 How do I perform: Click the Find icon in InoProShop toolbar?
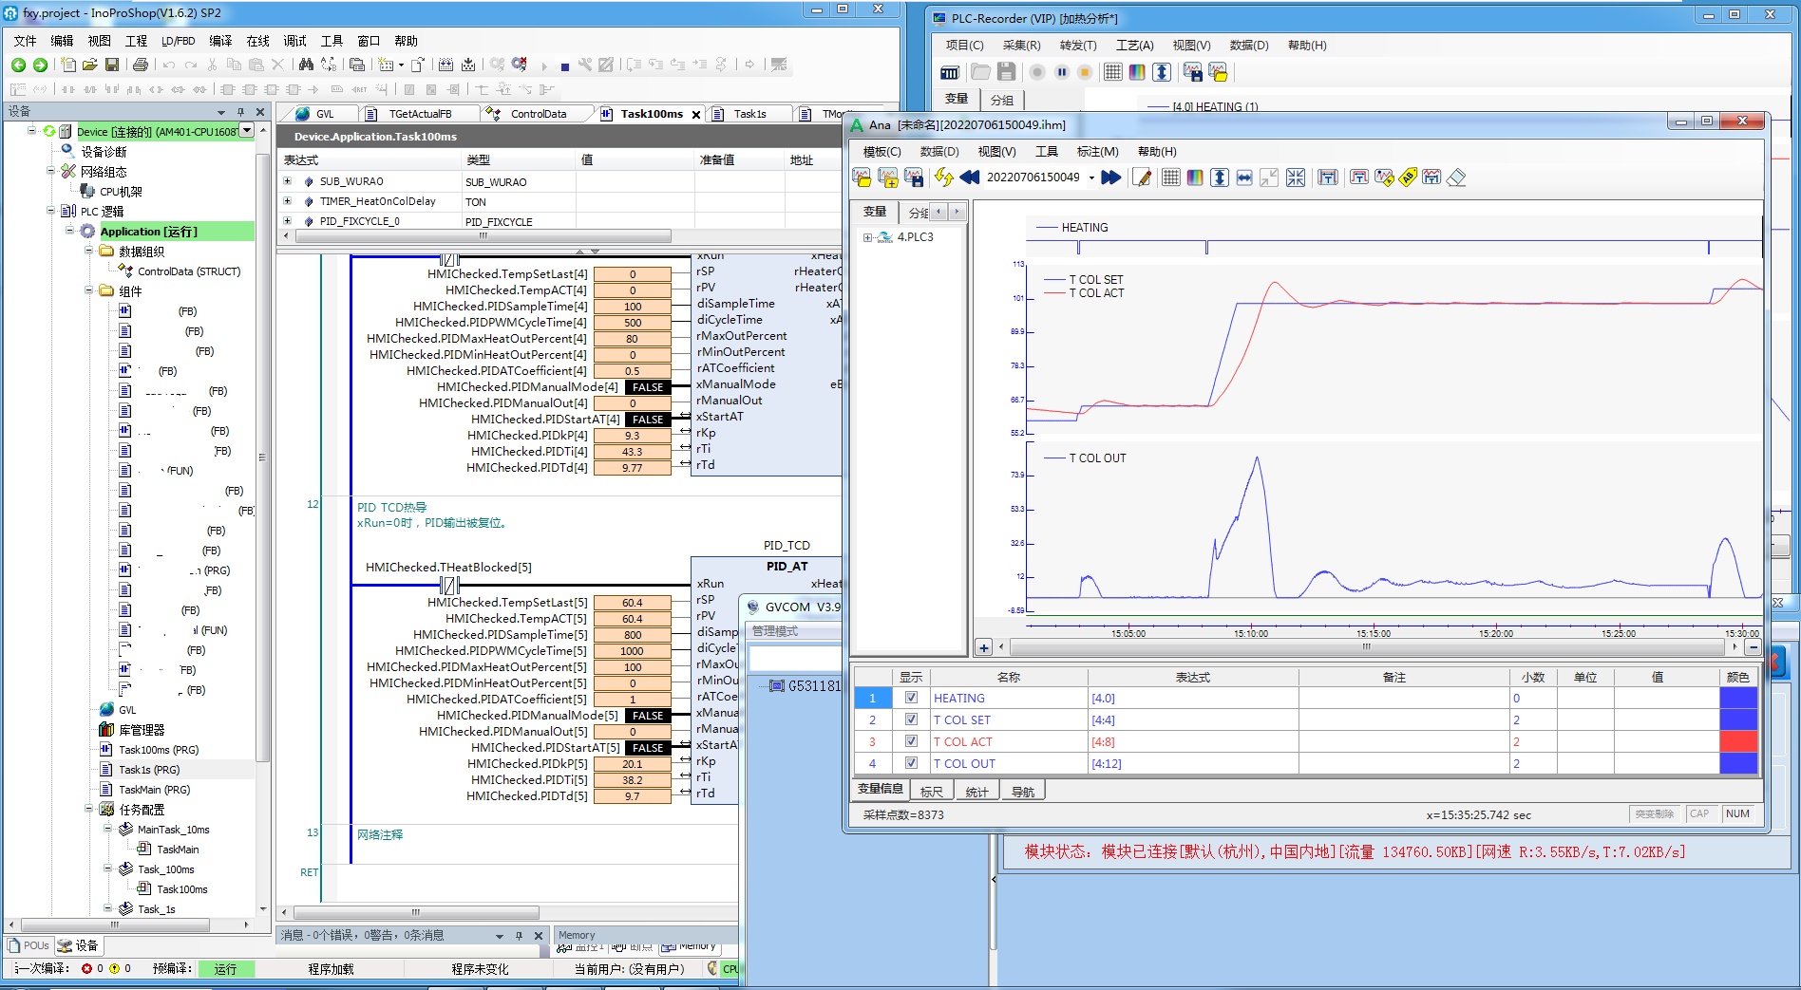point(308,64)
